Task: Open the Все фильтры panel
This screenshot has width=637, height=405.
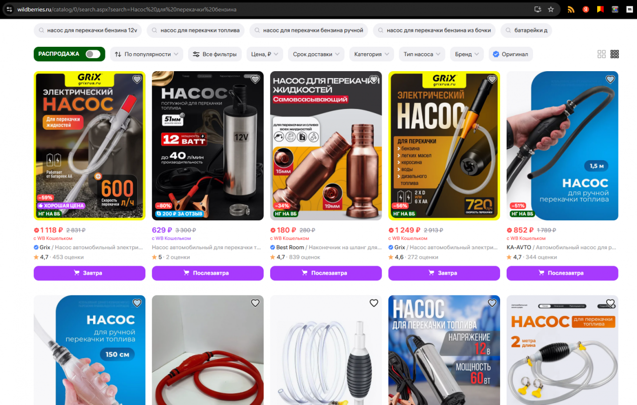Action: point(214,54)
